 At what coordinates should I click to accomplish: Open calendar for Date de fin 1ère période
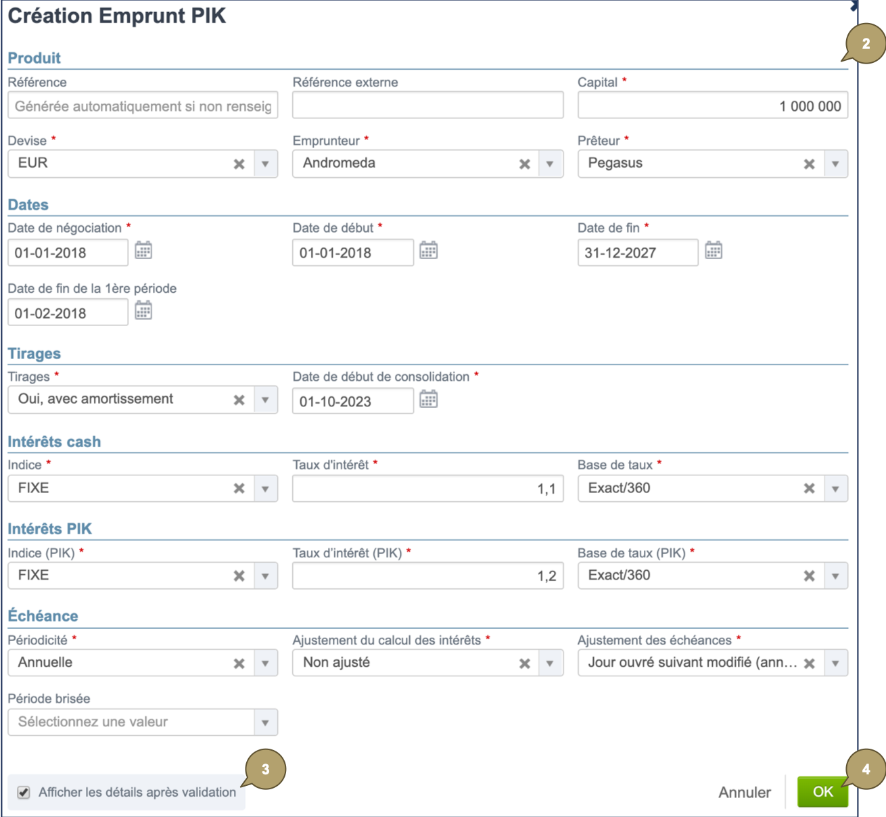click(143, 311)
